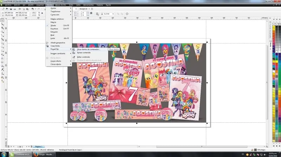Open the Mapas de bits menu
Image resolution: width=281 pixels, height=157 pixels.
(60, 5)
